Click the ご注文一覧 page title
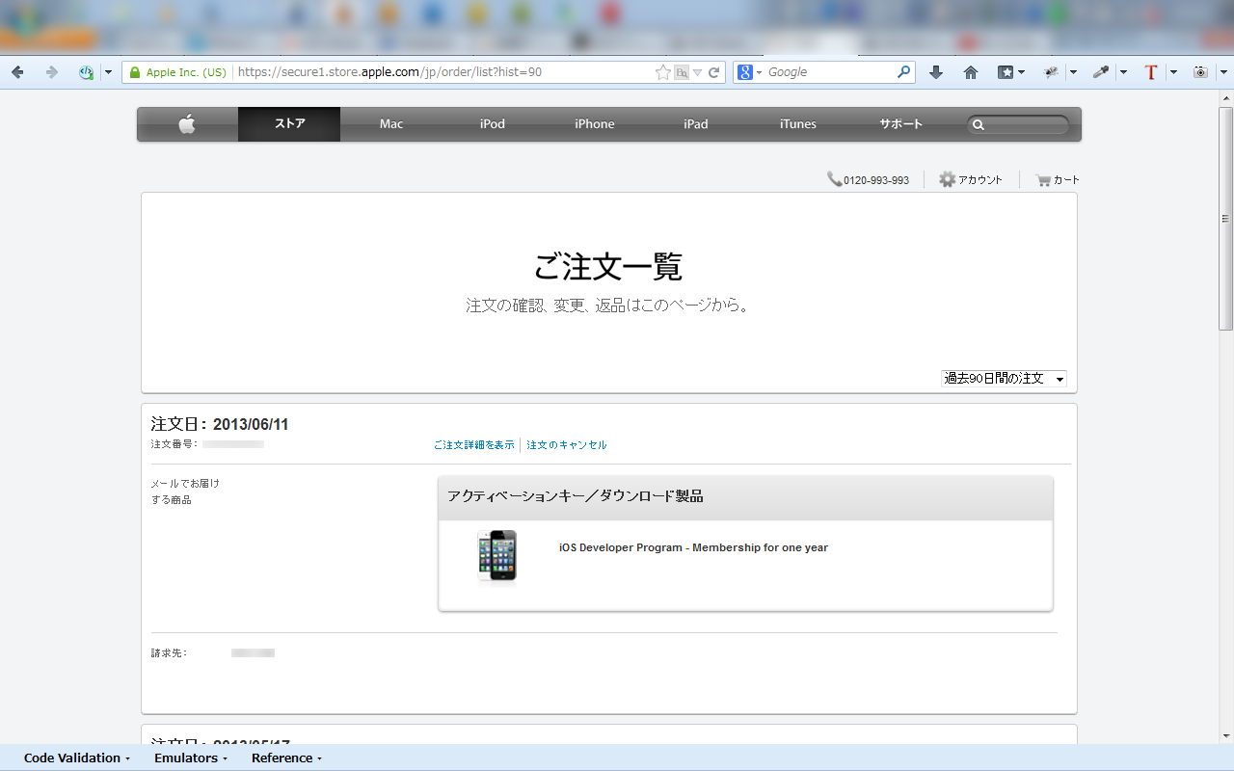 pos(608,267)
